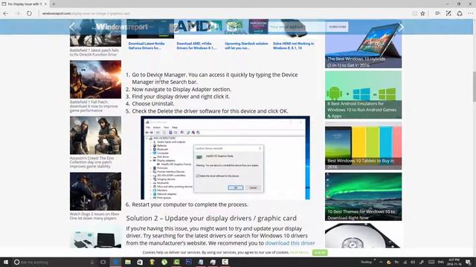Open Task View from taskbar

point(103,262)
